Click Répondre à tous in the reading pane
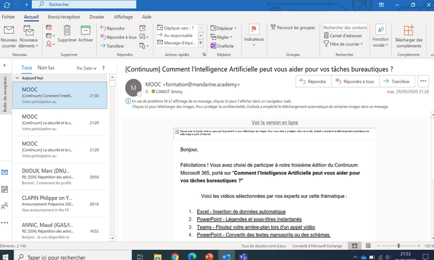This screenshot has height=260, width=434. point(354,81)
